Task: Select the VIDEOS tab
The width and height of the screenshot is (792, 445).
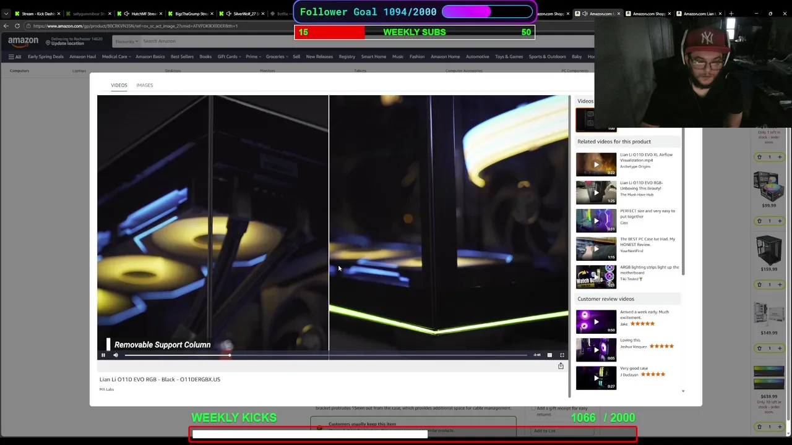Action: coord(119,85)
